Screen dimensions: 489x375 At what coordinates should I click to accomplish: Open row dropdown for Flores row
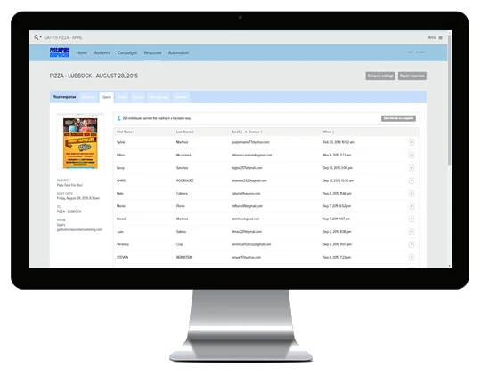point(412,206)
